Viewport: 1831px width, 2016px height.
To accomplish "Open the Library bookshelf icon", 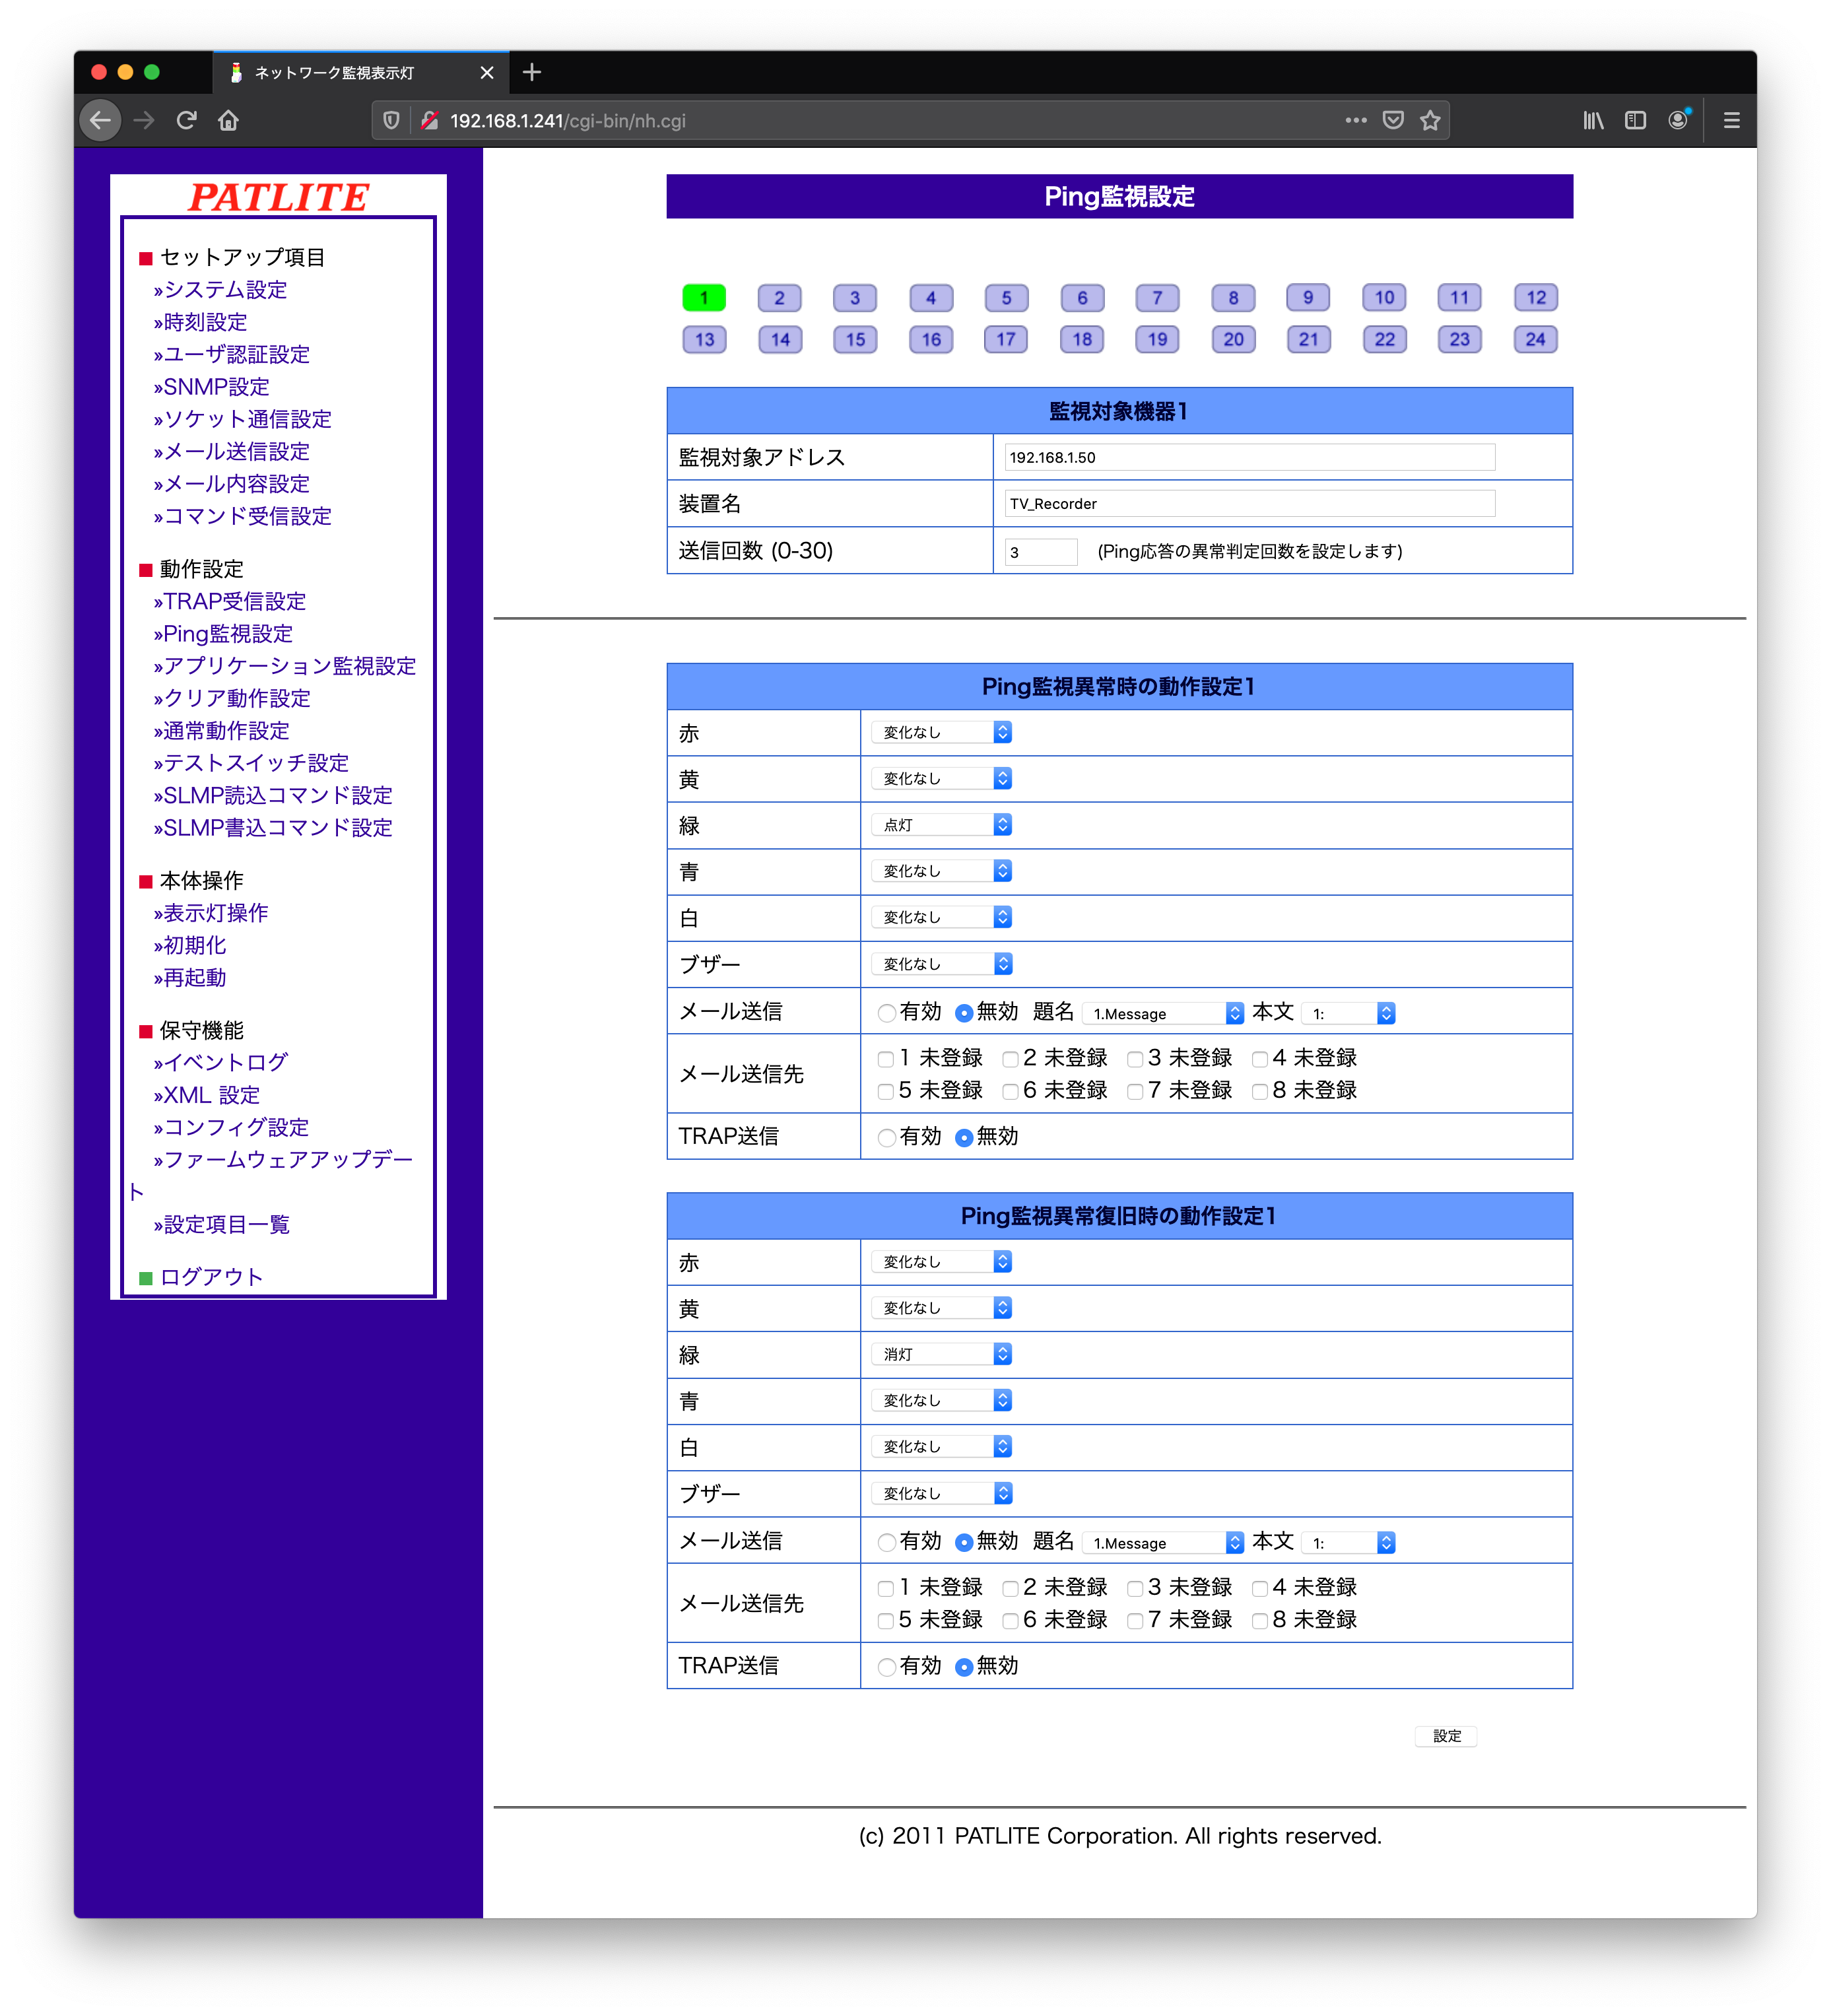I will pos(1594,120).
